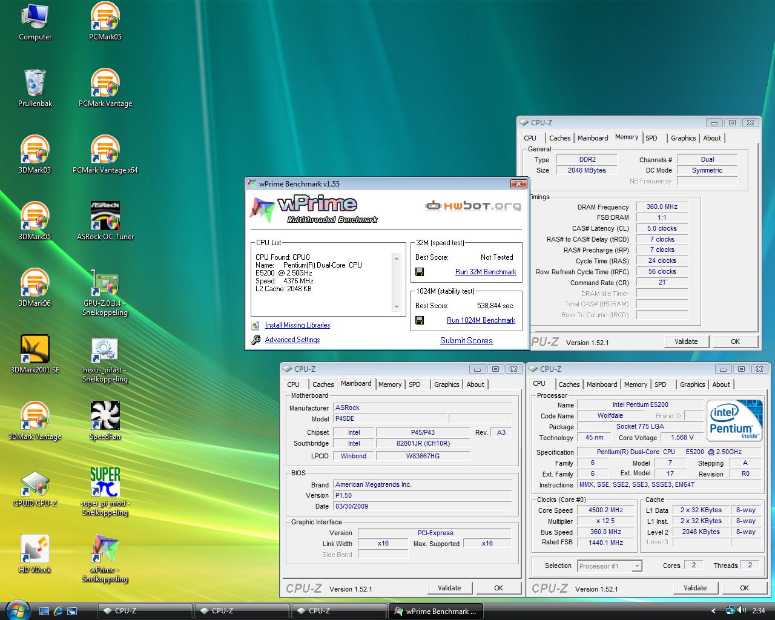Select the hexus_pifast shortcut icon
Viewport: 775px width, 620px height.
(105, 360)
